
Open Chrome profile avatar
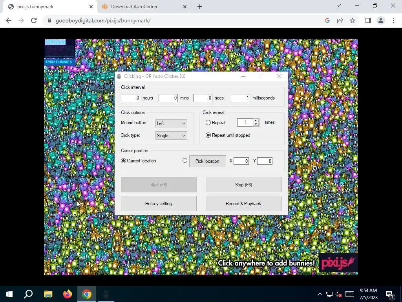click(381, 20)
